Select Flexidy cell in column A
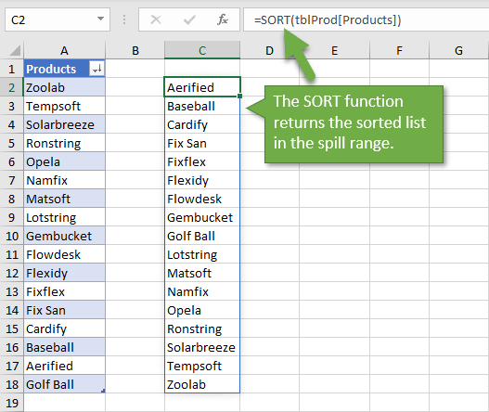The height and width of the screenshot is (412, 489). click(65, 273)
